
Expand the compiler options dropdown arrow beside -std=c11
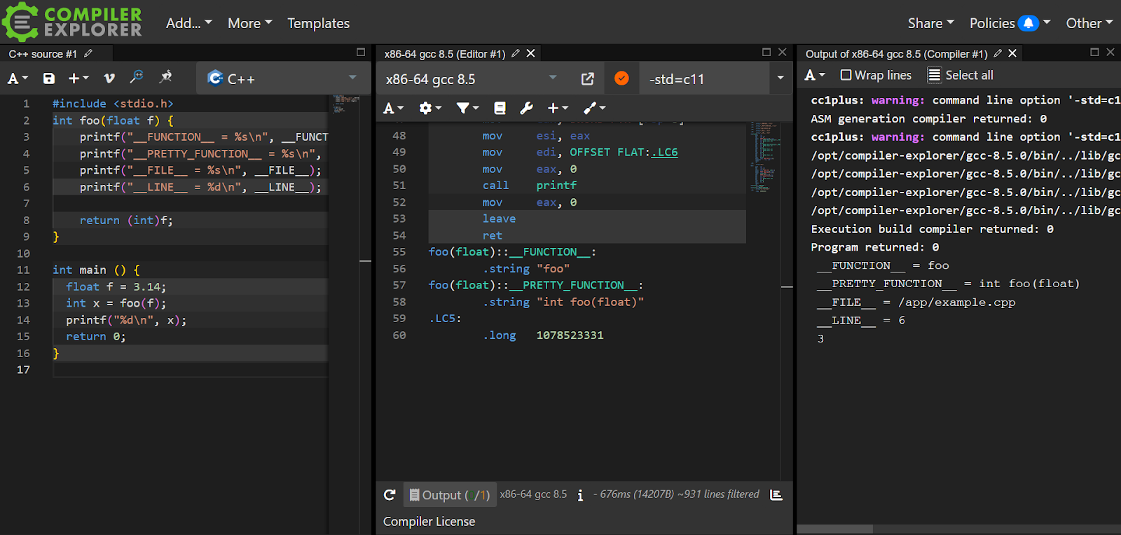coord(780,78)
